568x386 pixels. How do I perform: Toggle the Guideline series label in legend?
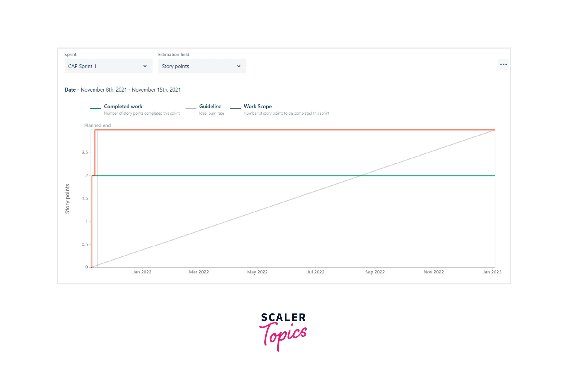(210, 106)
